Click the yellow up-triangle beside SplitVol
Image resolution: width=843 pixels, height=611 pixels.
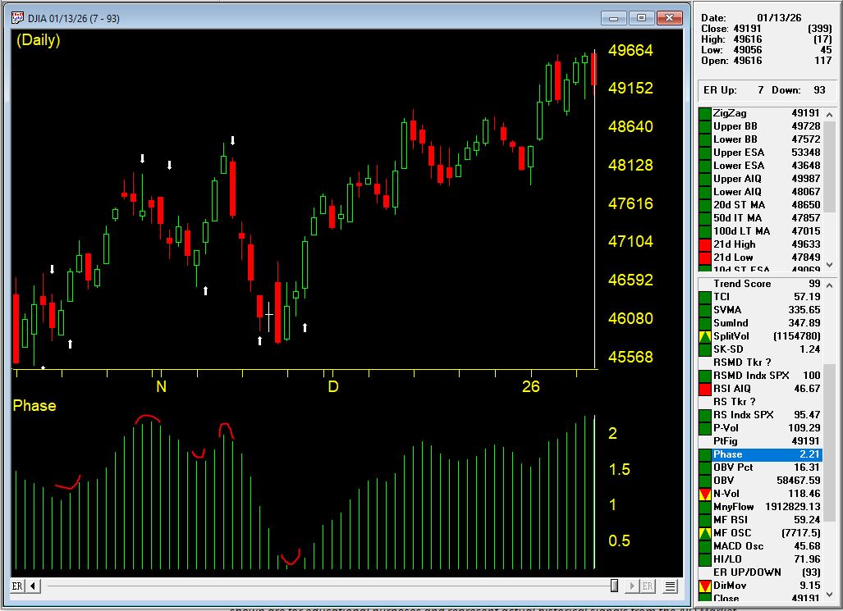[704, 336]
